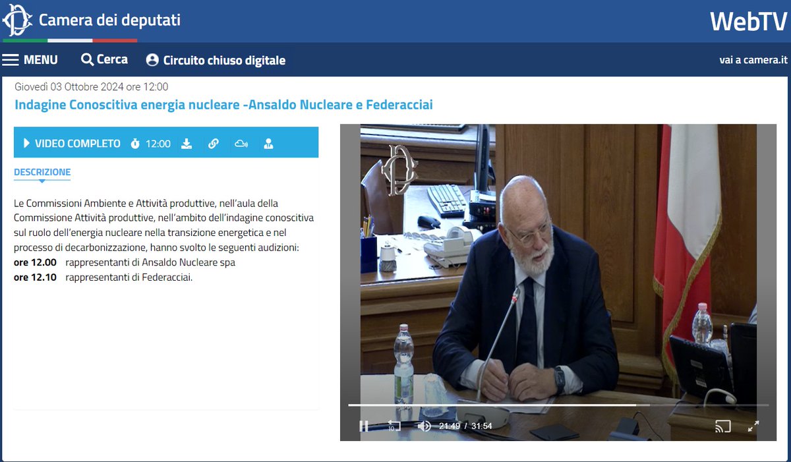The image size is (791, 462).
Task: Seek on the video progress bar
Action: tap(558, 405)
